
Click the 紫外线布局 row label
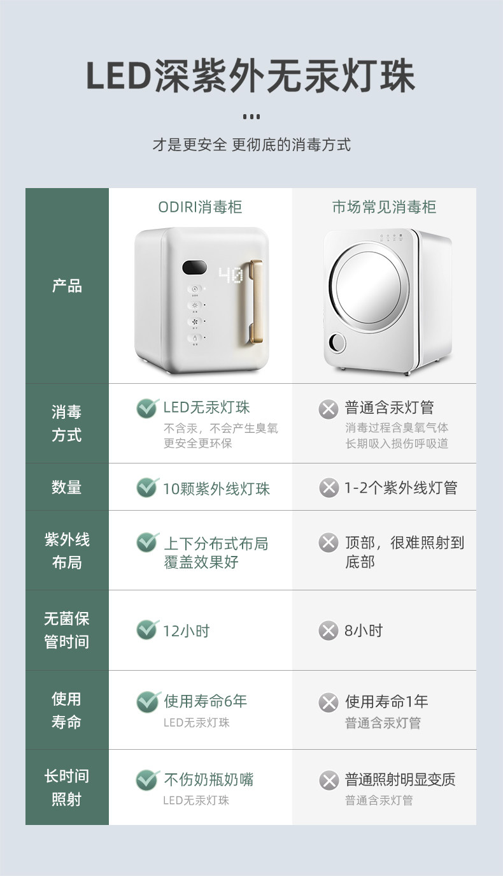67,551
